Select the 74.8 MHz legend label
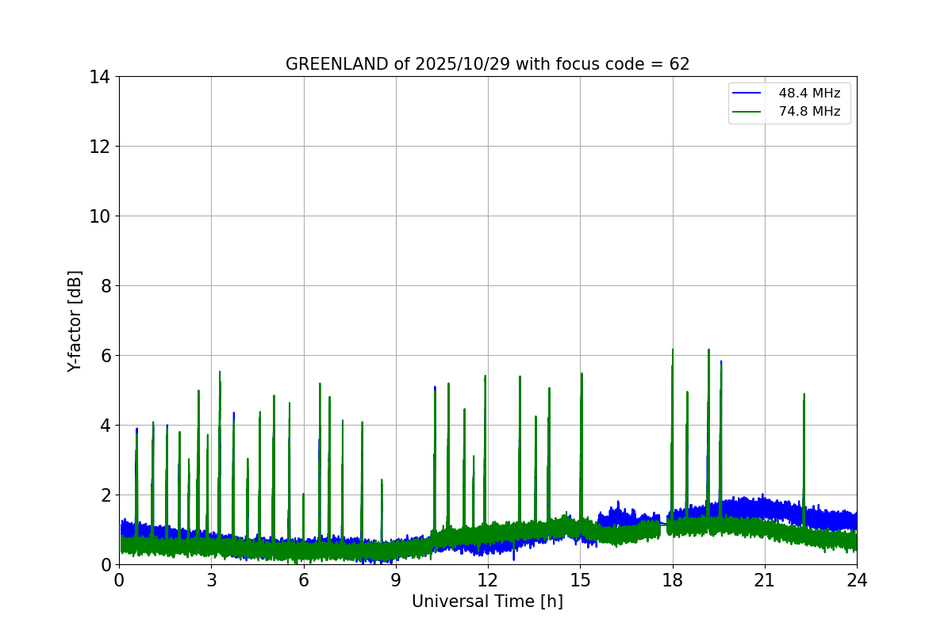The image size is (952, 634). (809, 112)
